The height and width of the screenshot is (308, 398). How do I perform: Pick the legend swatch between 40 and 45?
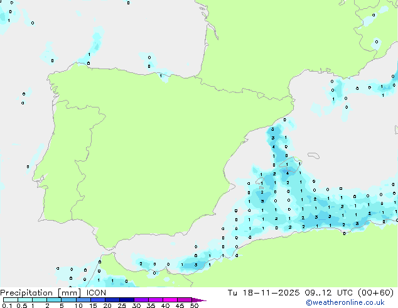(x=170, y=300)
